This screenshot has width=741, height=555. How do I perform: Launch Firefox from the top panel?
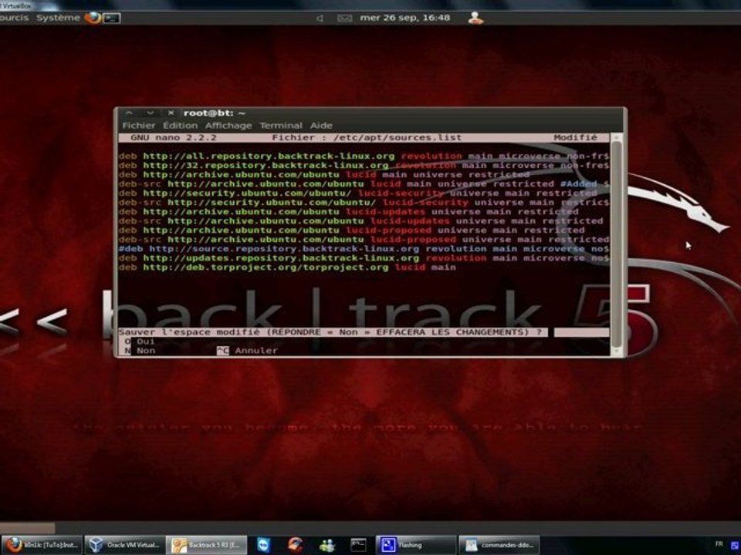click(x=93, y=18)
